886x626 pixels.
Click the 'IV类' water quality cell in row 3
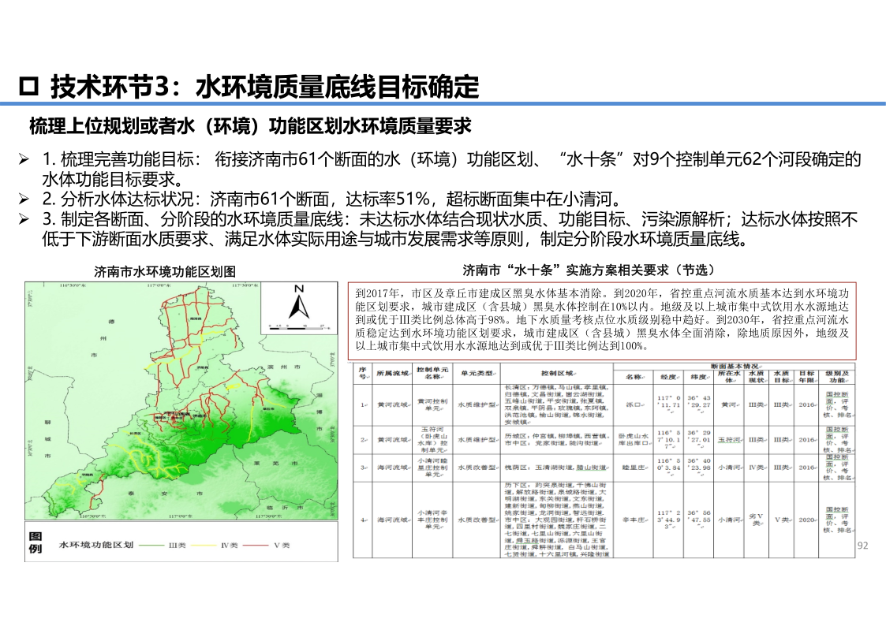coord(756,468)
